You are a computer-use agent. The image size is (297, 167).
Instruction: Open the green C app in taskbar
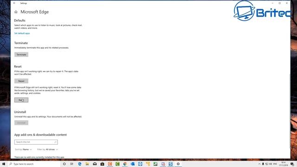pos(117,164)
